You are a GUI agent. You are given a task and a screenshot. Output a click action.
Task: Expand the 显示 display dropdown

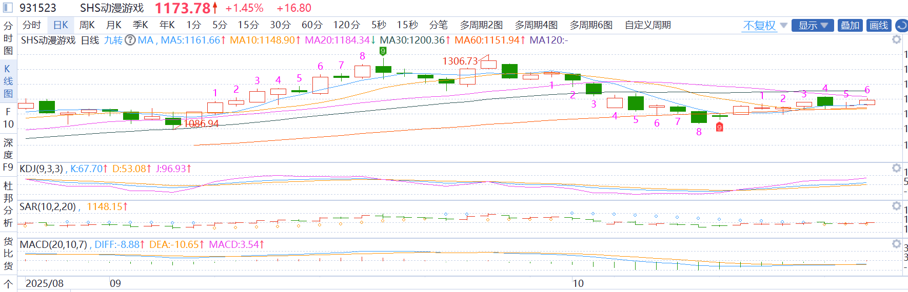(813, 25)
